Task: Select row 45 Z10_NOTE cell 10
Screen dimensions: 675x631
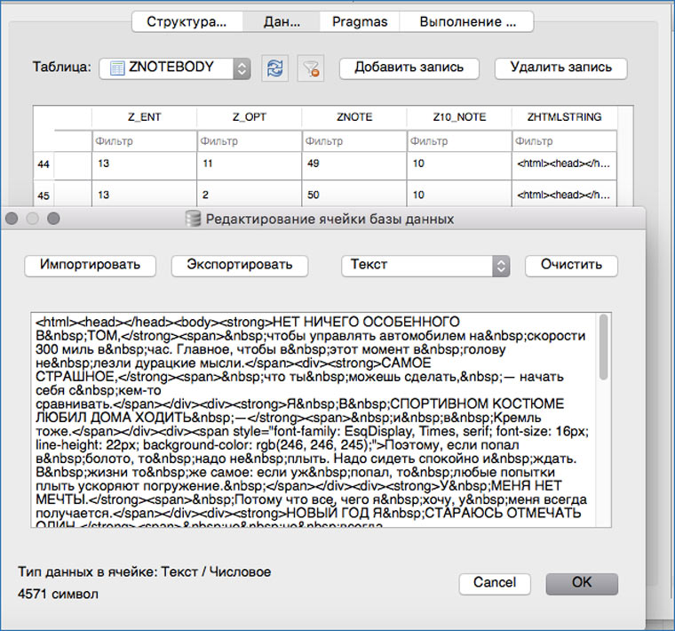Action: (x=459, y=195)
